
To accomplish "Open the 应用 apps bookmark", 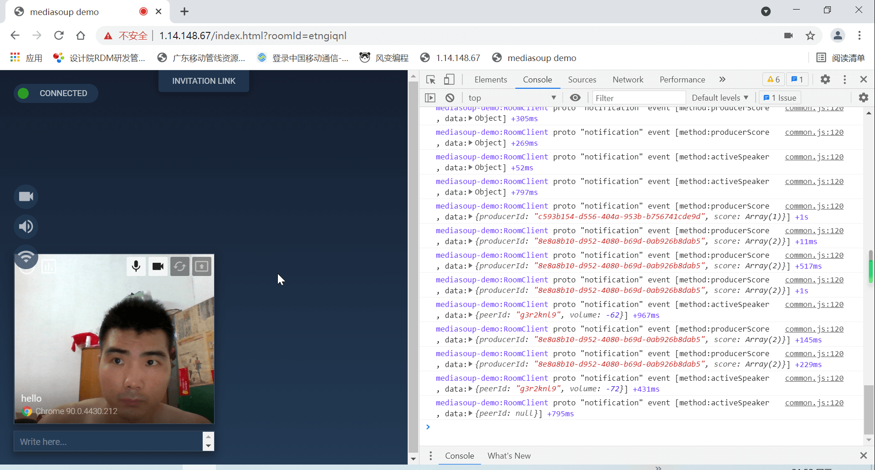I will click(26, 58).
